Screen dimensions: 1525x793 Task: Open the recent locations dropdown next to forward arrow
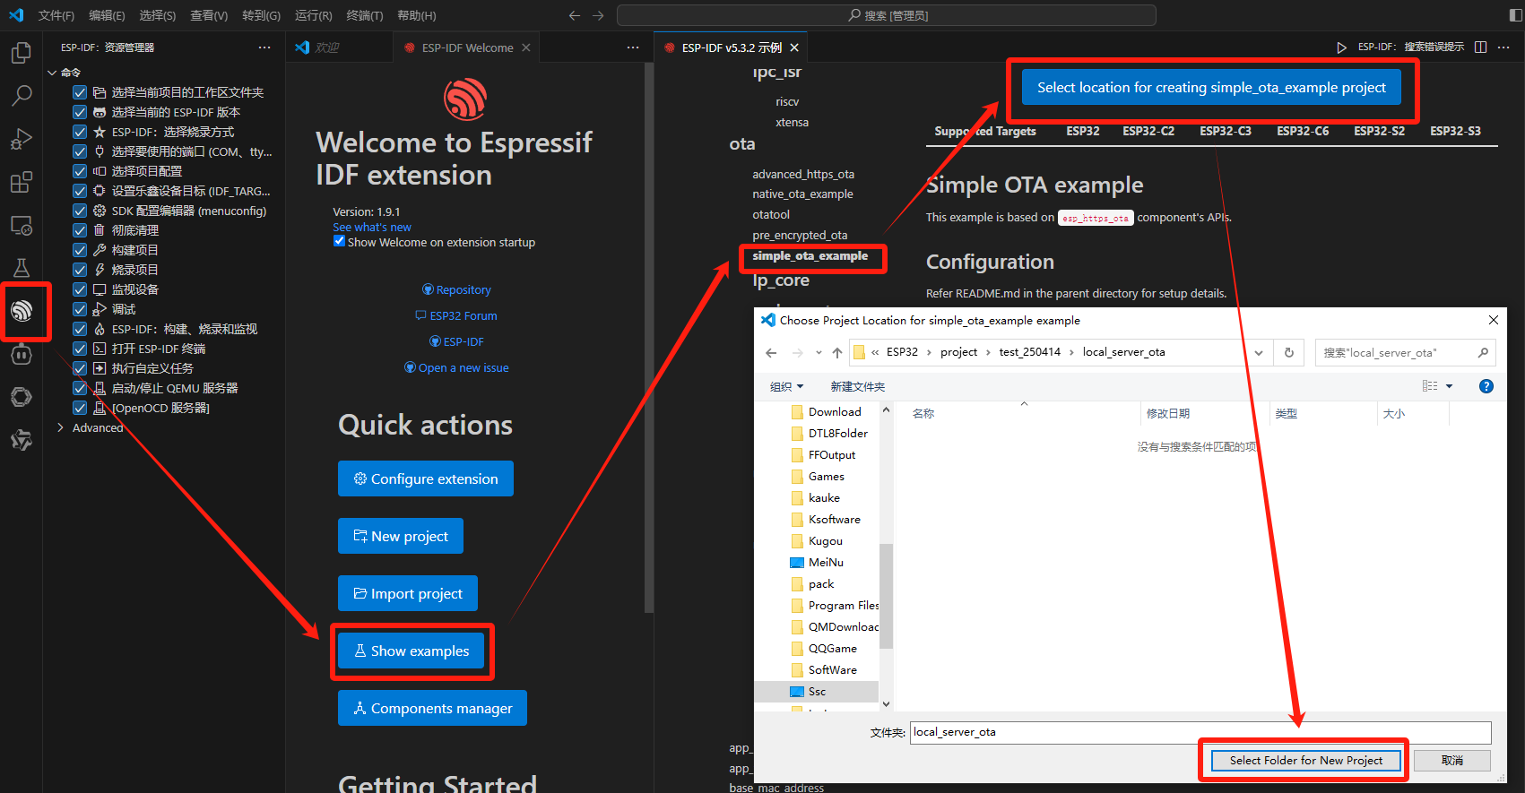(x=819, y=352)
